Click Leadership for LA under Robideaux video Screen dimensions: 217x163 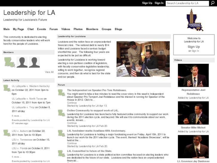[x=199, y=98]
